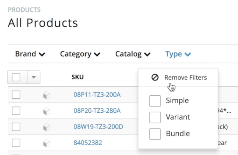Check the Variant type filter
238x155 pixels.
coord(155,118)
